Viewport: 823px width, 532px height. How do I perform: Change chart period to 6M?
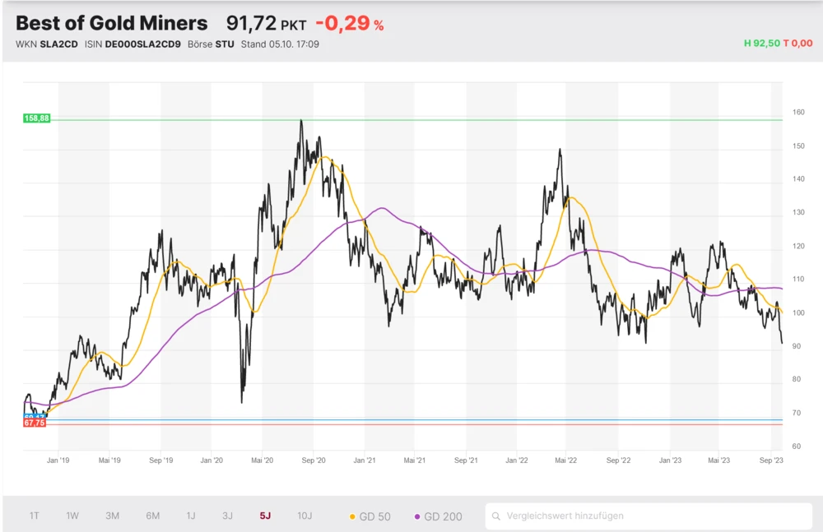(x=153, y=516)
